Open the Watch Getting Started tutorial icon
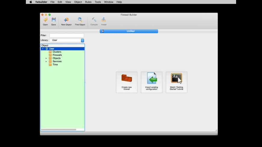Viewport: 262px width, 147px height. [176, 78]
